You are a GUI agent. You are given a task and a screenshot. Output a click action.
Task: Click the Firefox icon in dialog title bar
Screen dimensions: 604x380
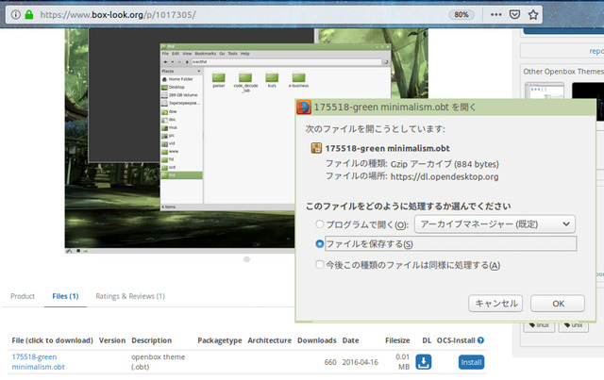coord(304,107)
